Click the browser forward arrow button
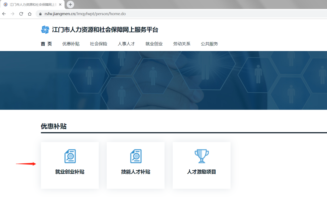Image resolution: width=327 pixels, height=208 pixels. [x=12, y=14]
